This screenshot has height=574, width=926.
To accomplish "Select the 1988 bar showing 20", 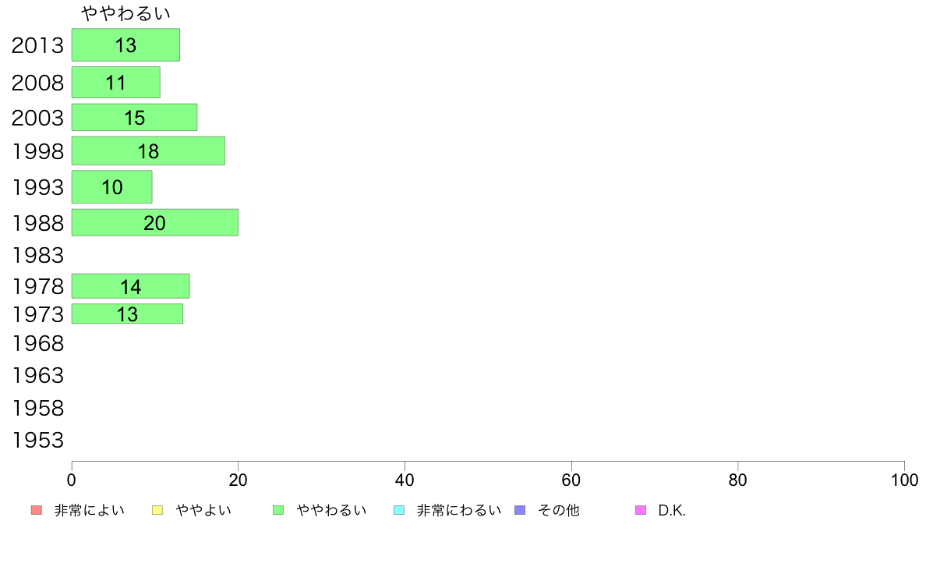I will pyautogui.click(x=155, y=222).
